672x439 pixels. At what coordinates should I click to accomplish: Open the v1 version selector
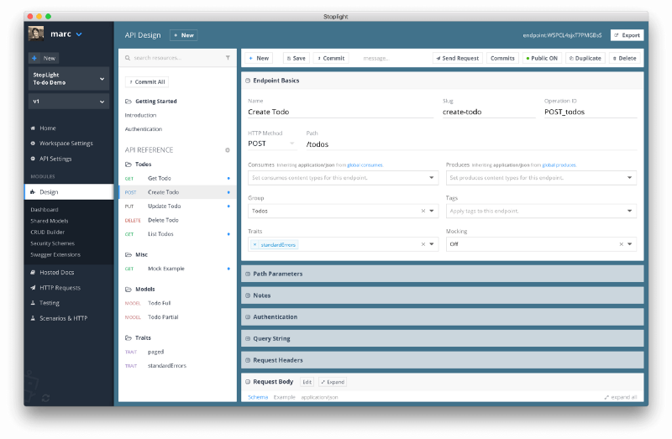69,102
